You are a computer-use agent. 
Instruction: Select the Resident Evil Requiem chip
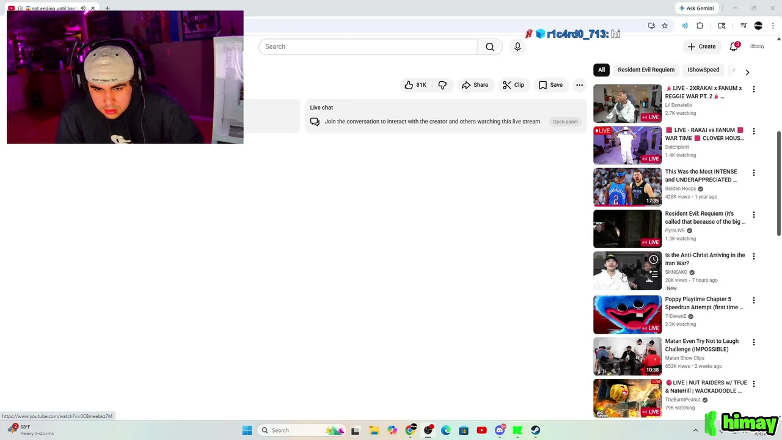[646, 70]
